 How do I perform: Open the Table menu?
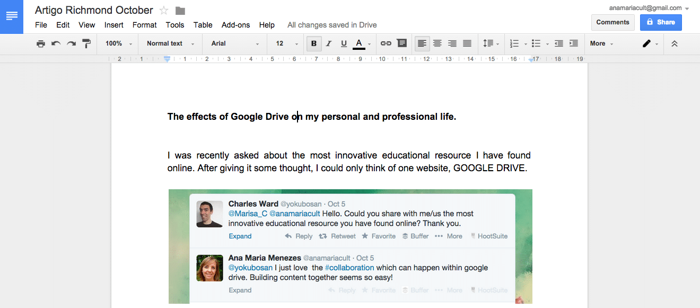coord(203,25)
